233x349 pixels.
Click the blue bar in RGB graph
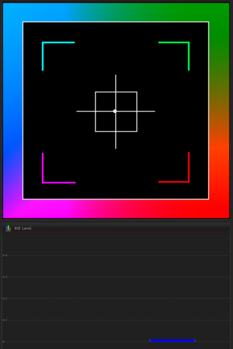tap(172, 340)
